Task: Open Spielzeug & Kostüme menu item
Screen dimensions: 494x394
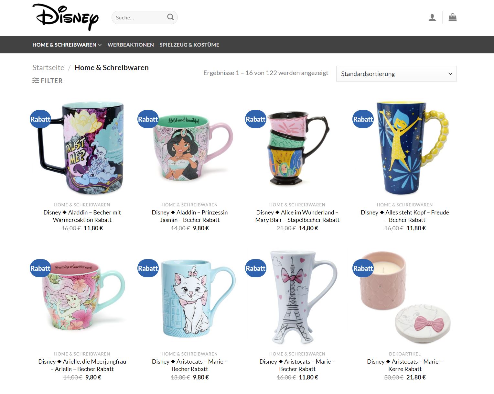Action: [x=189, y=45]
